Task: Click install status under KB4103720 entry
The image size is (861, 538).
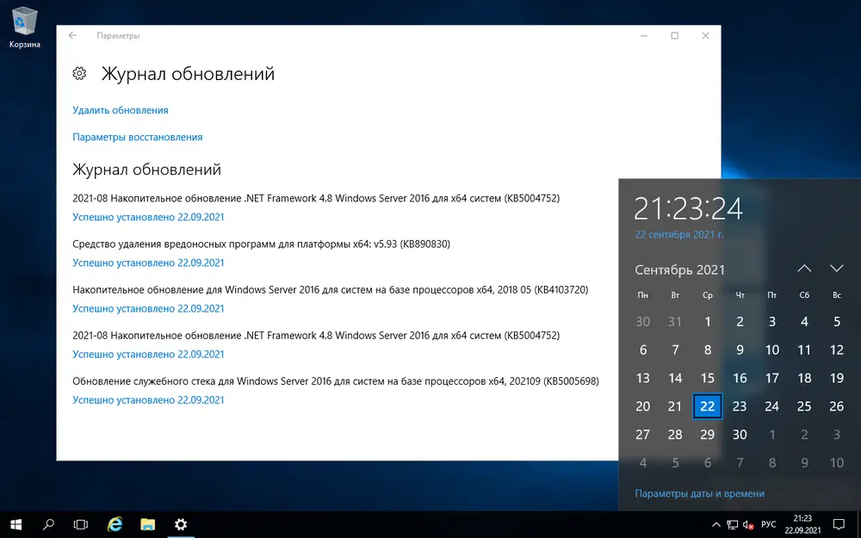Action: (148, 308)
